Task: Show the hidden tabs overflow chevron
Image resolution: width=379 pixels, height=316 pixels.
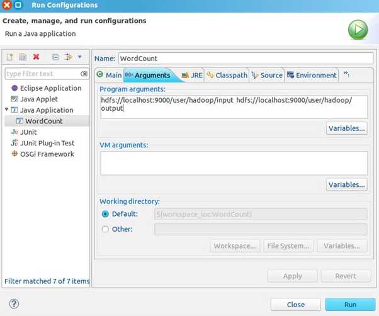Action: [x=346, y=75]
